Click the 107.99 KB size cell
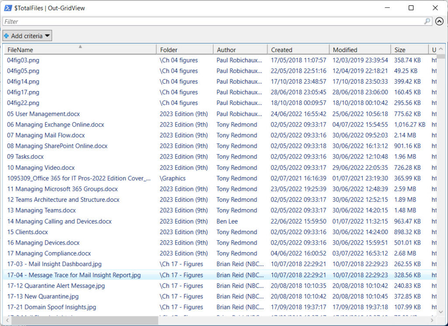This screenshot has width=448, height=326. (x=407, y=307)
